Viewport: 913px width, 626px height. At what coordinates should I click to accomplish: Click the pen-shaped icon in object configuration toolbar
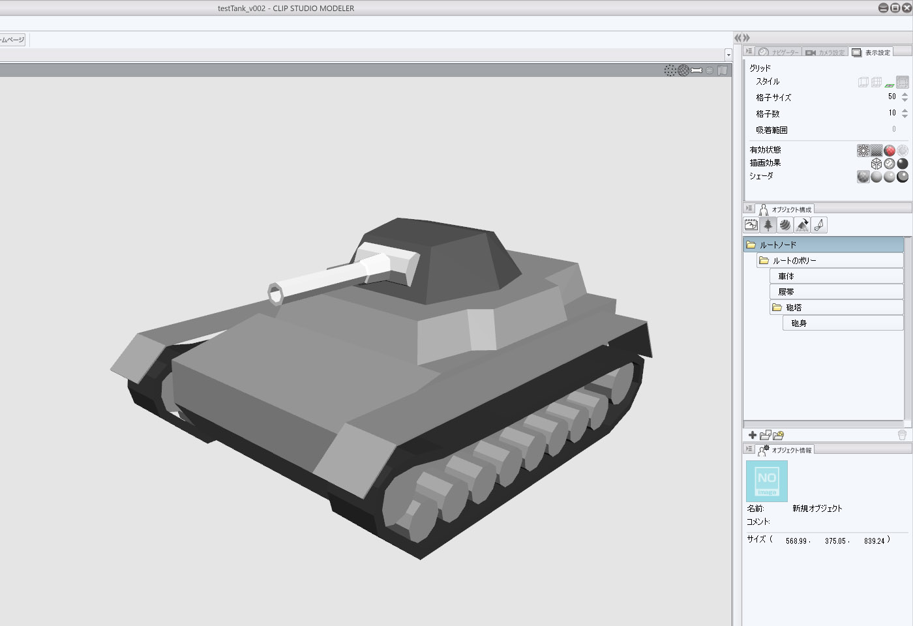coord(819,225)
